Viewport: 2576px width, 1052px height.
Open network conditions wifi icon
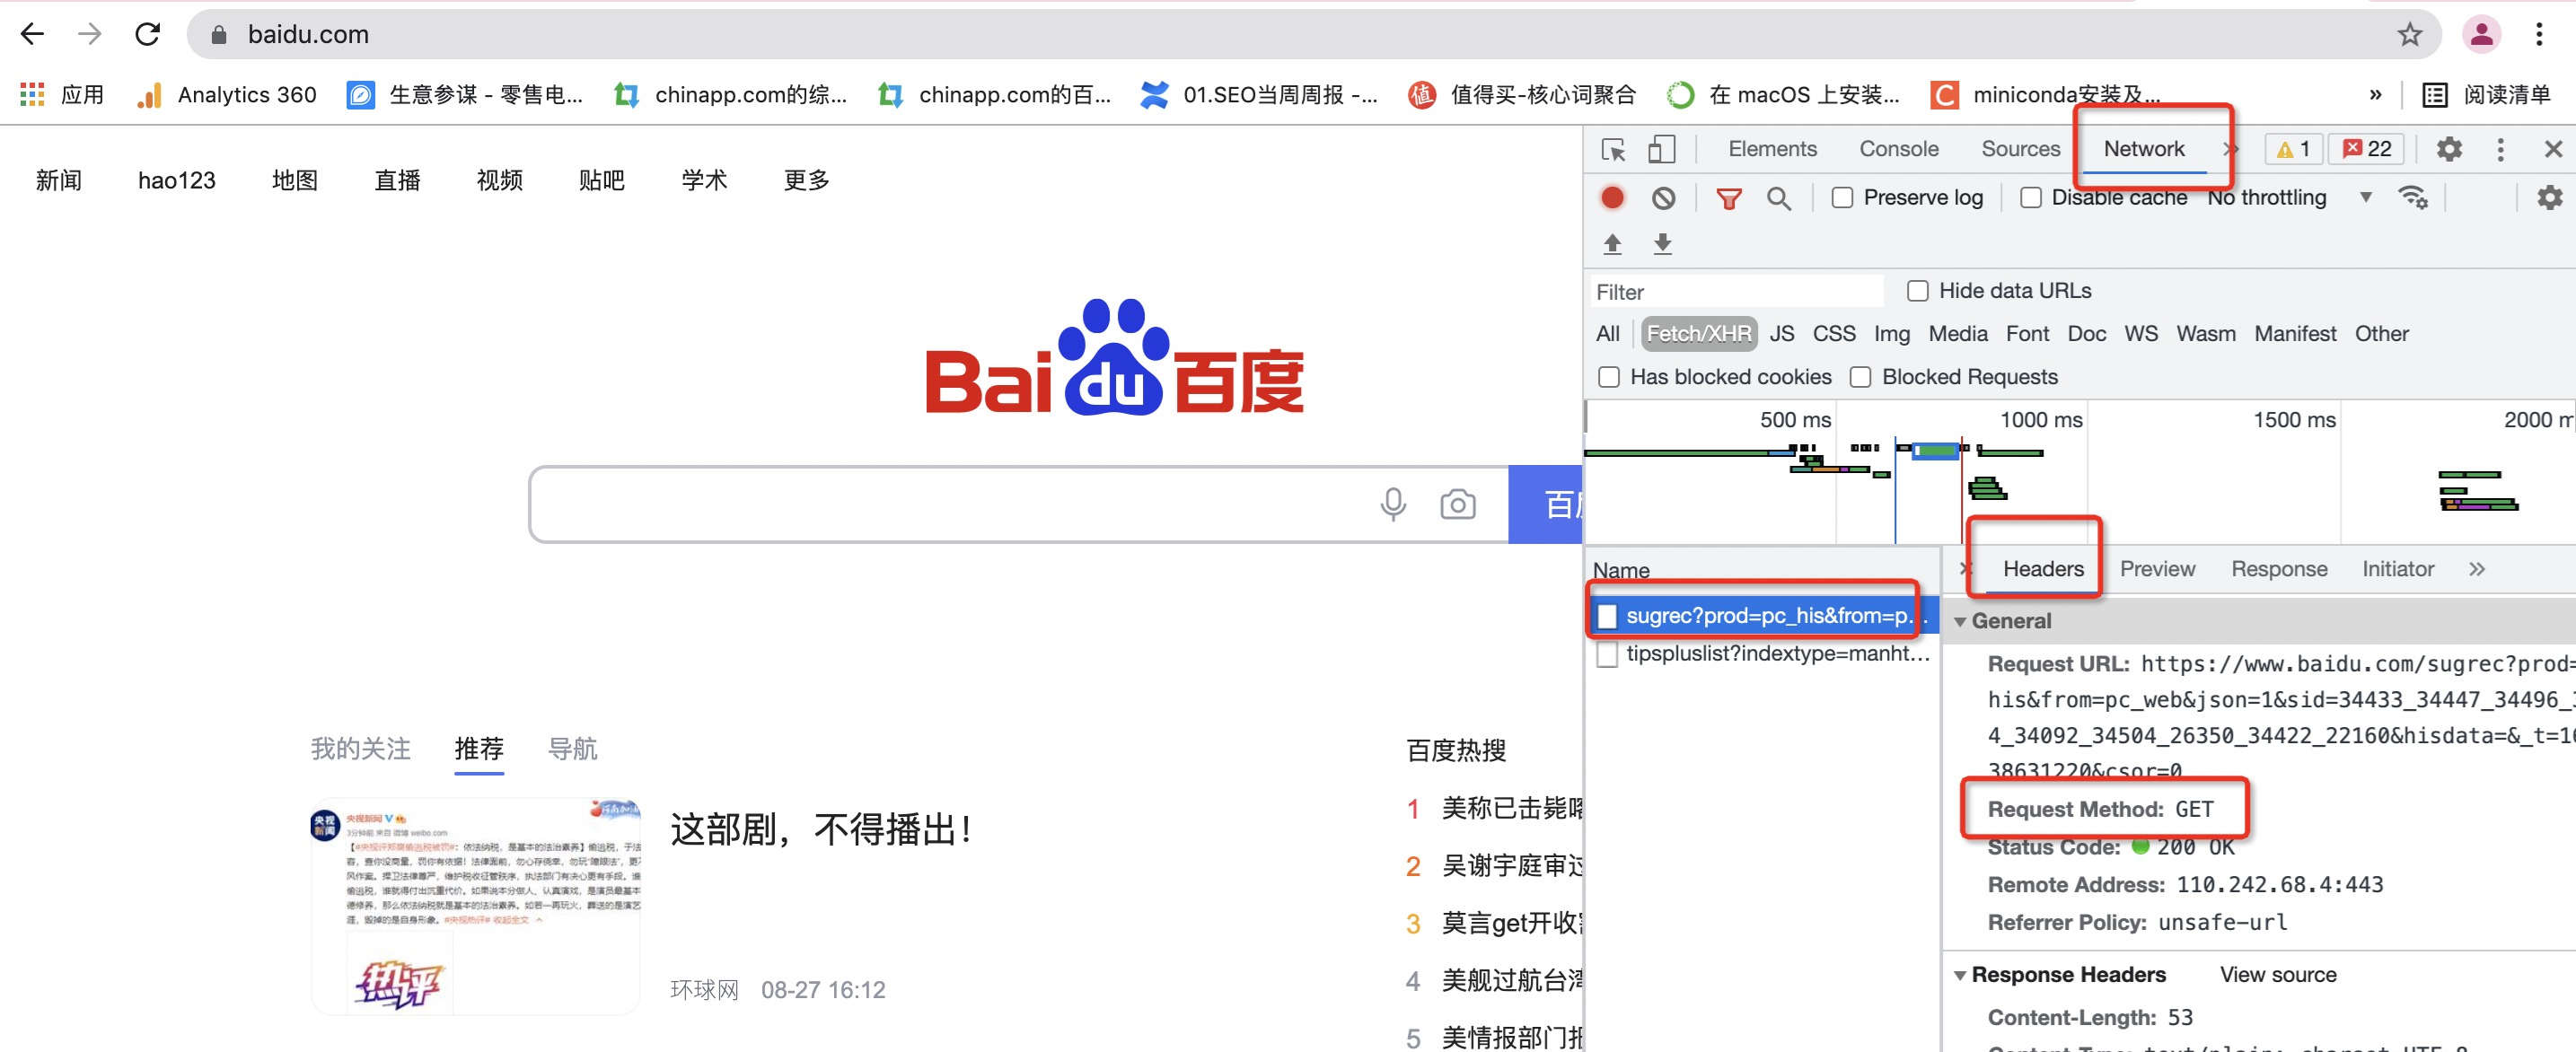2412,198
